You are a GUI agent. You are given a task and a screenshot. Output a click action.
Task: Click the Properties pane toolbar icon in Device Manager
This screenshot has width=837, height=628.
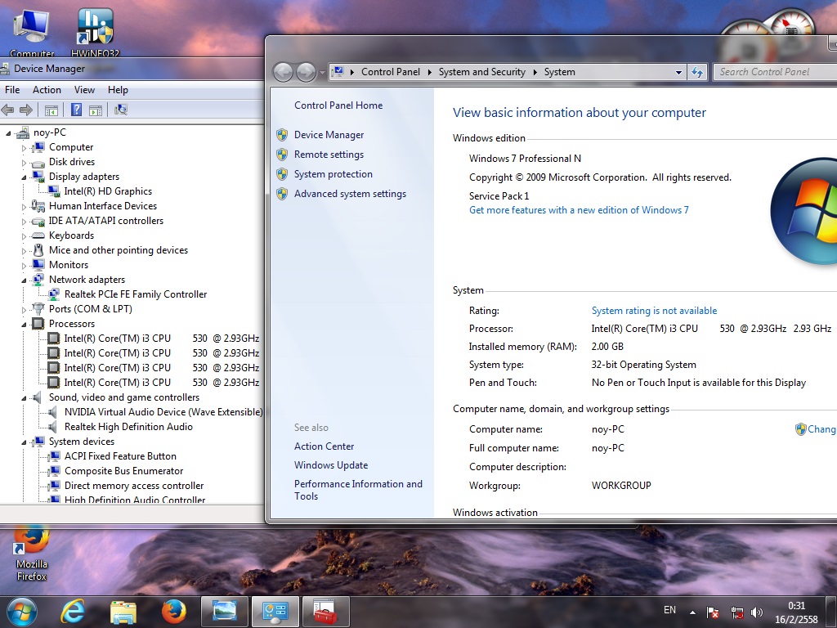click(x=96, y=110)
